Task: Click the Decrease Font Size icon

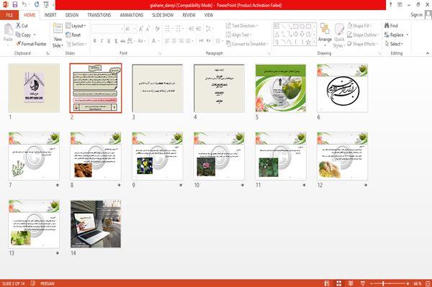Action: tap(148, 29)
